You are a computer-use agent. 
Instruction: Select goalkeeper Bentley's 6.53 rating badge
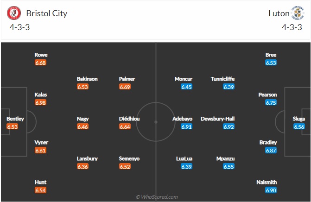13,126
